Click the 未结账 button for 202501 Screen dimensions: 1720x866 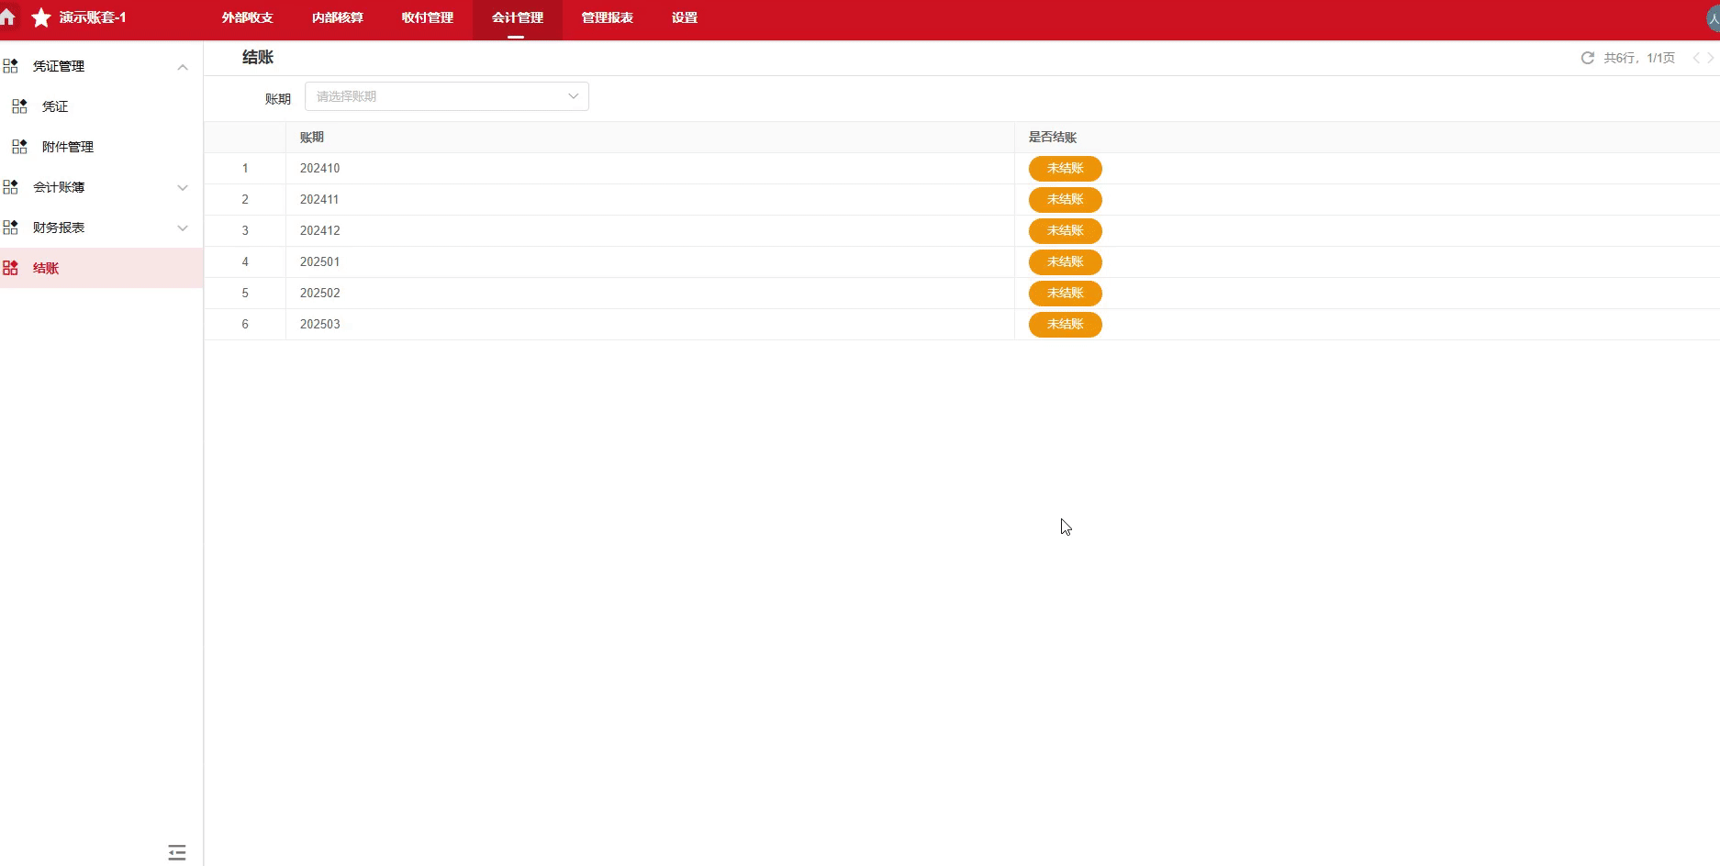click(1065, 262)
